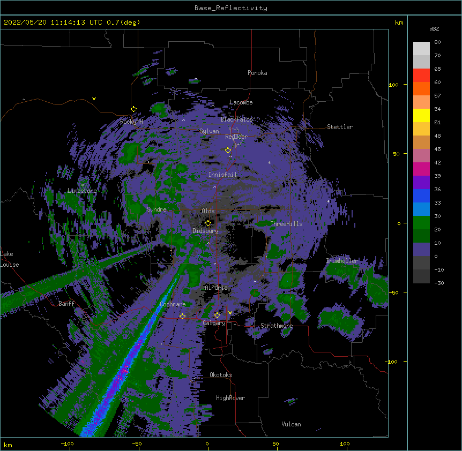The image size is (462, 451).
Task: Click the Cochrane label
Action: pos(173,304)
